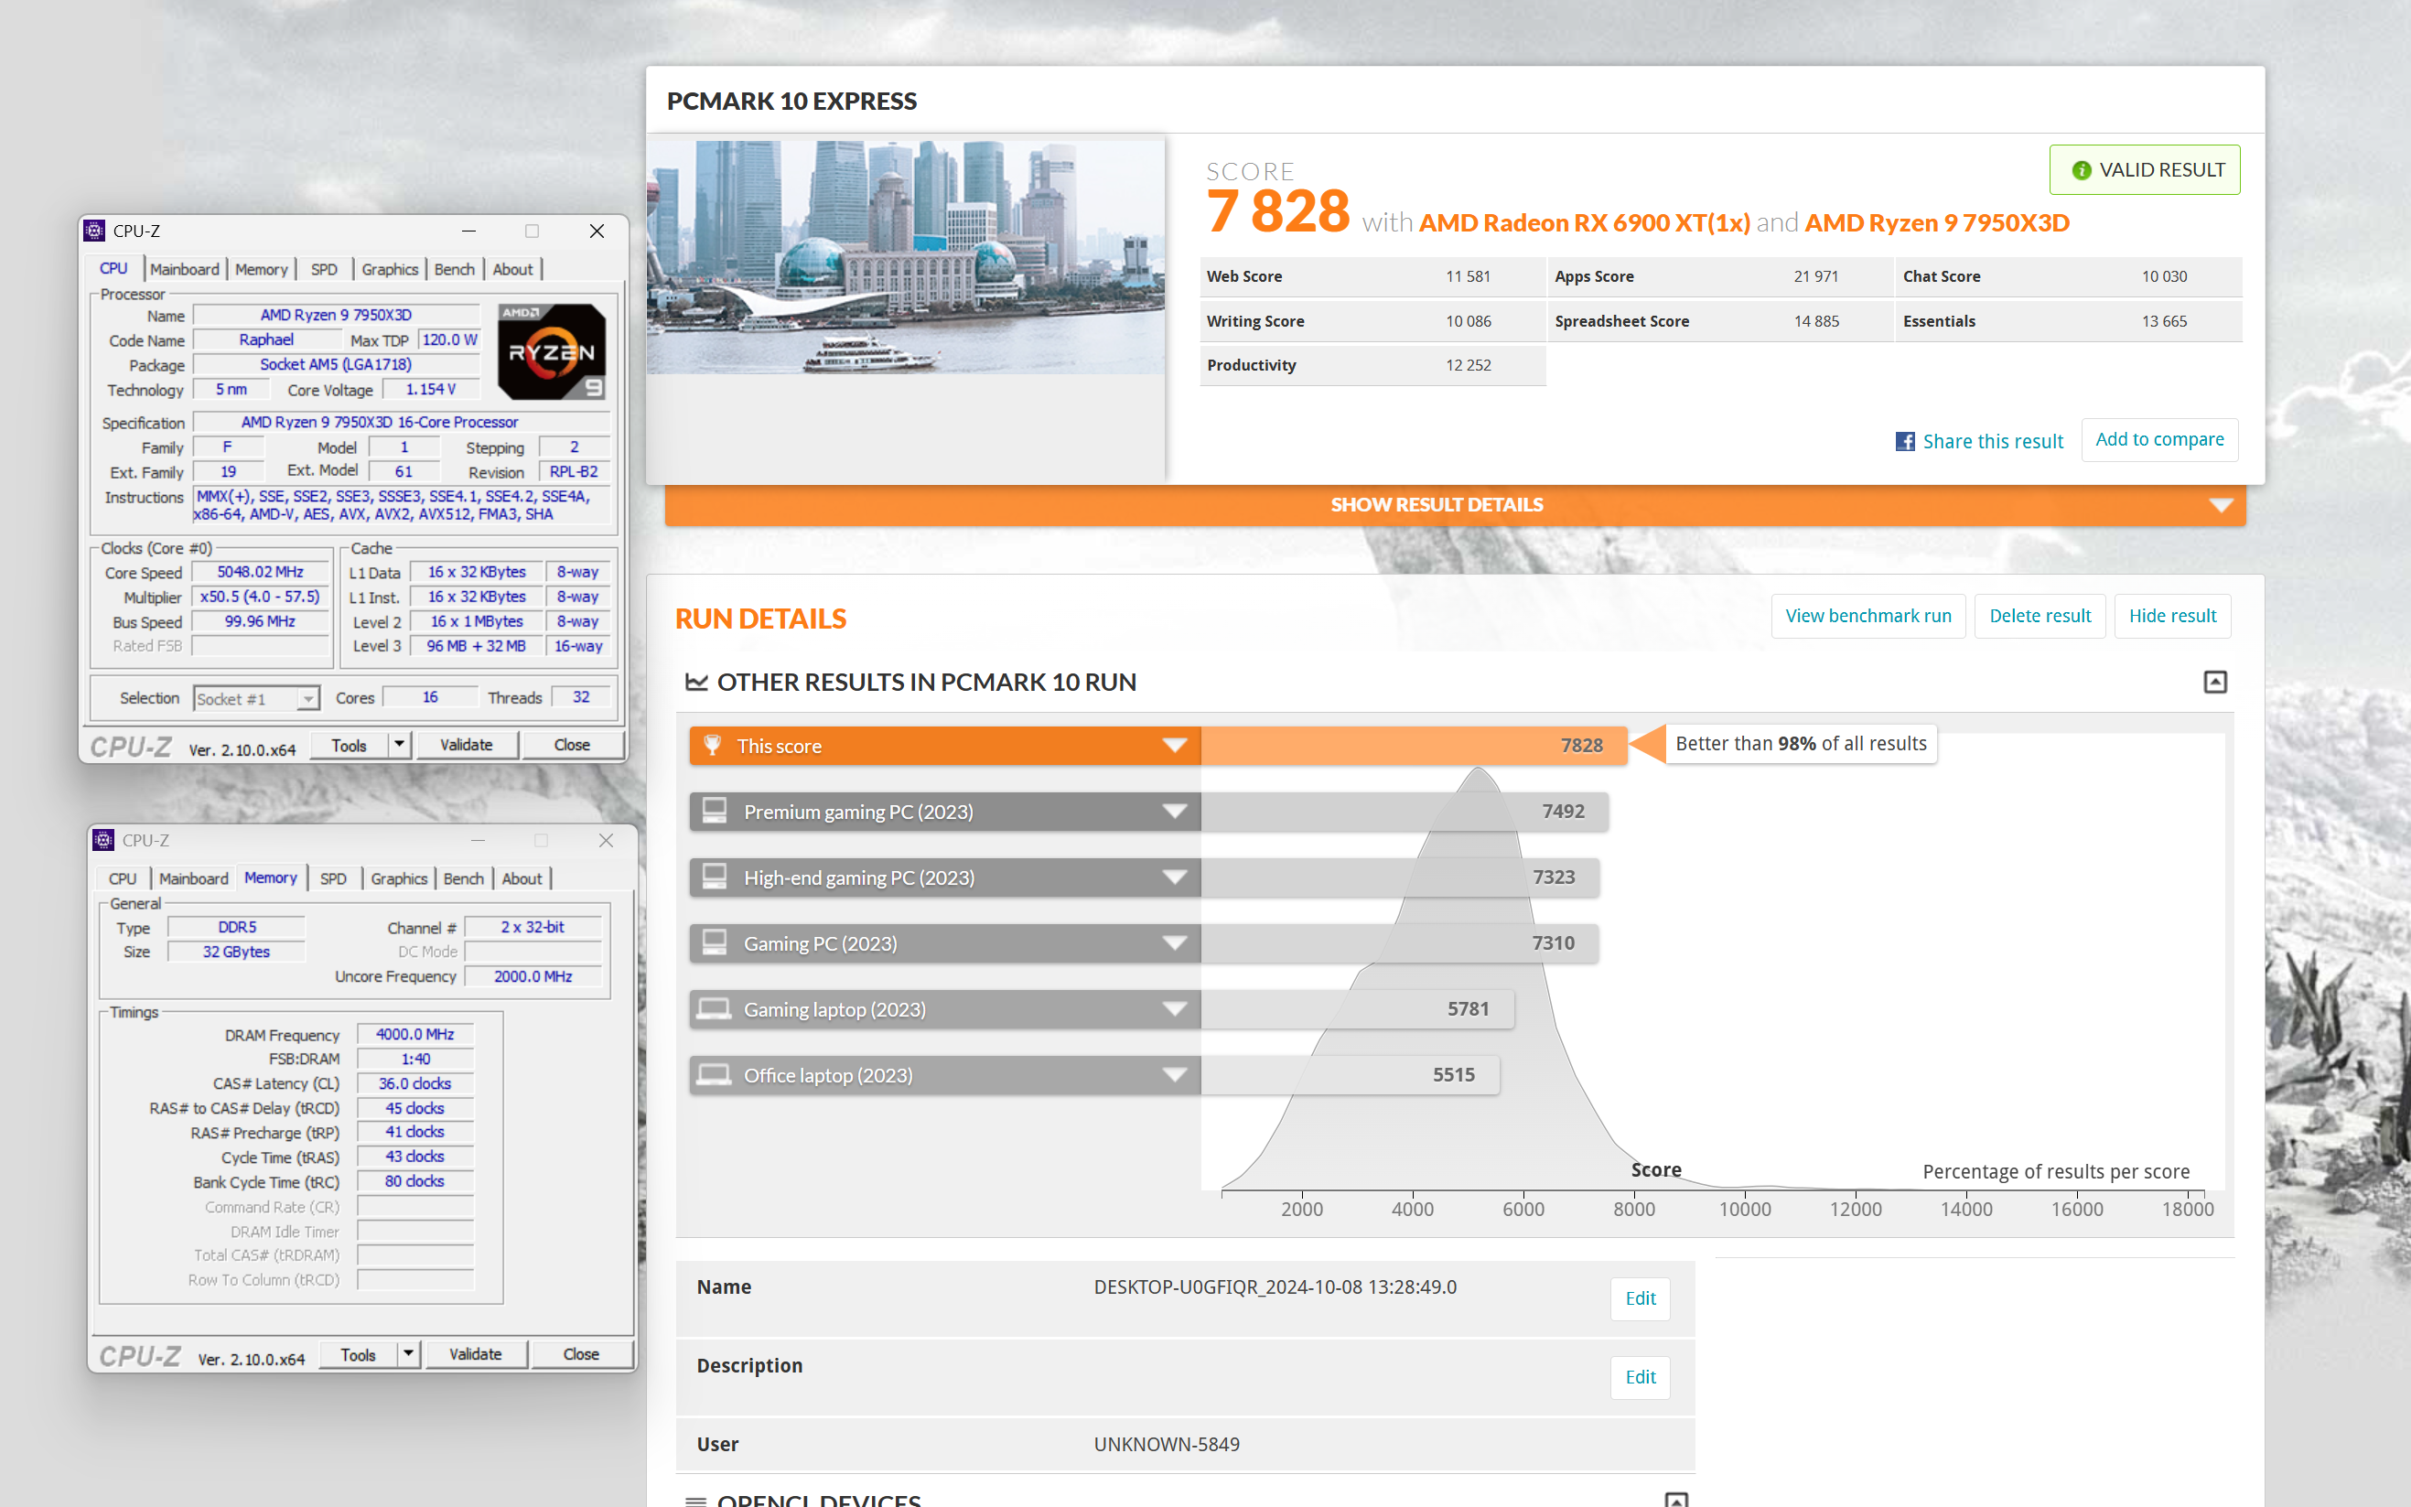Click Delete result button
This screenshot has height=1507, width=2411.
[x=2040, y=616]
